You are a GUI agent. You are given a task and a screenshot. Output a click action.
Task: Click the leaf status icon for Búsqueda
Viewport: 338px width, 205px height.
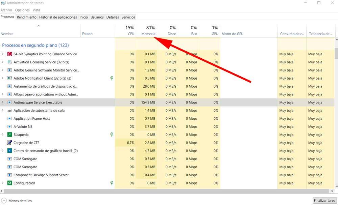point(112,135)
